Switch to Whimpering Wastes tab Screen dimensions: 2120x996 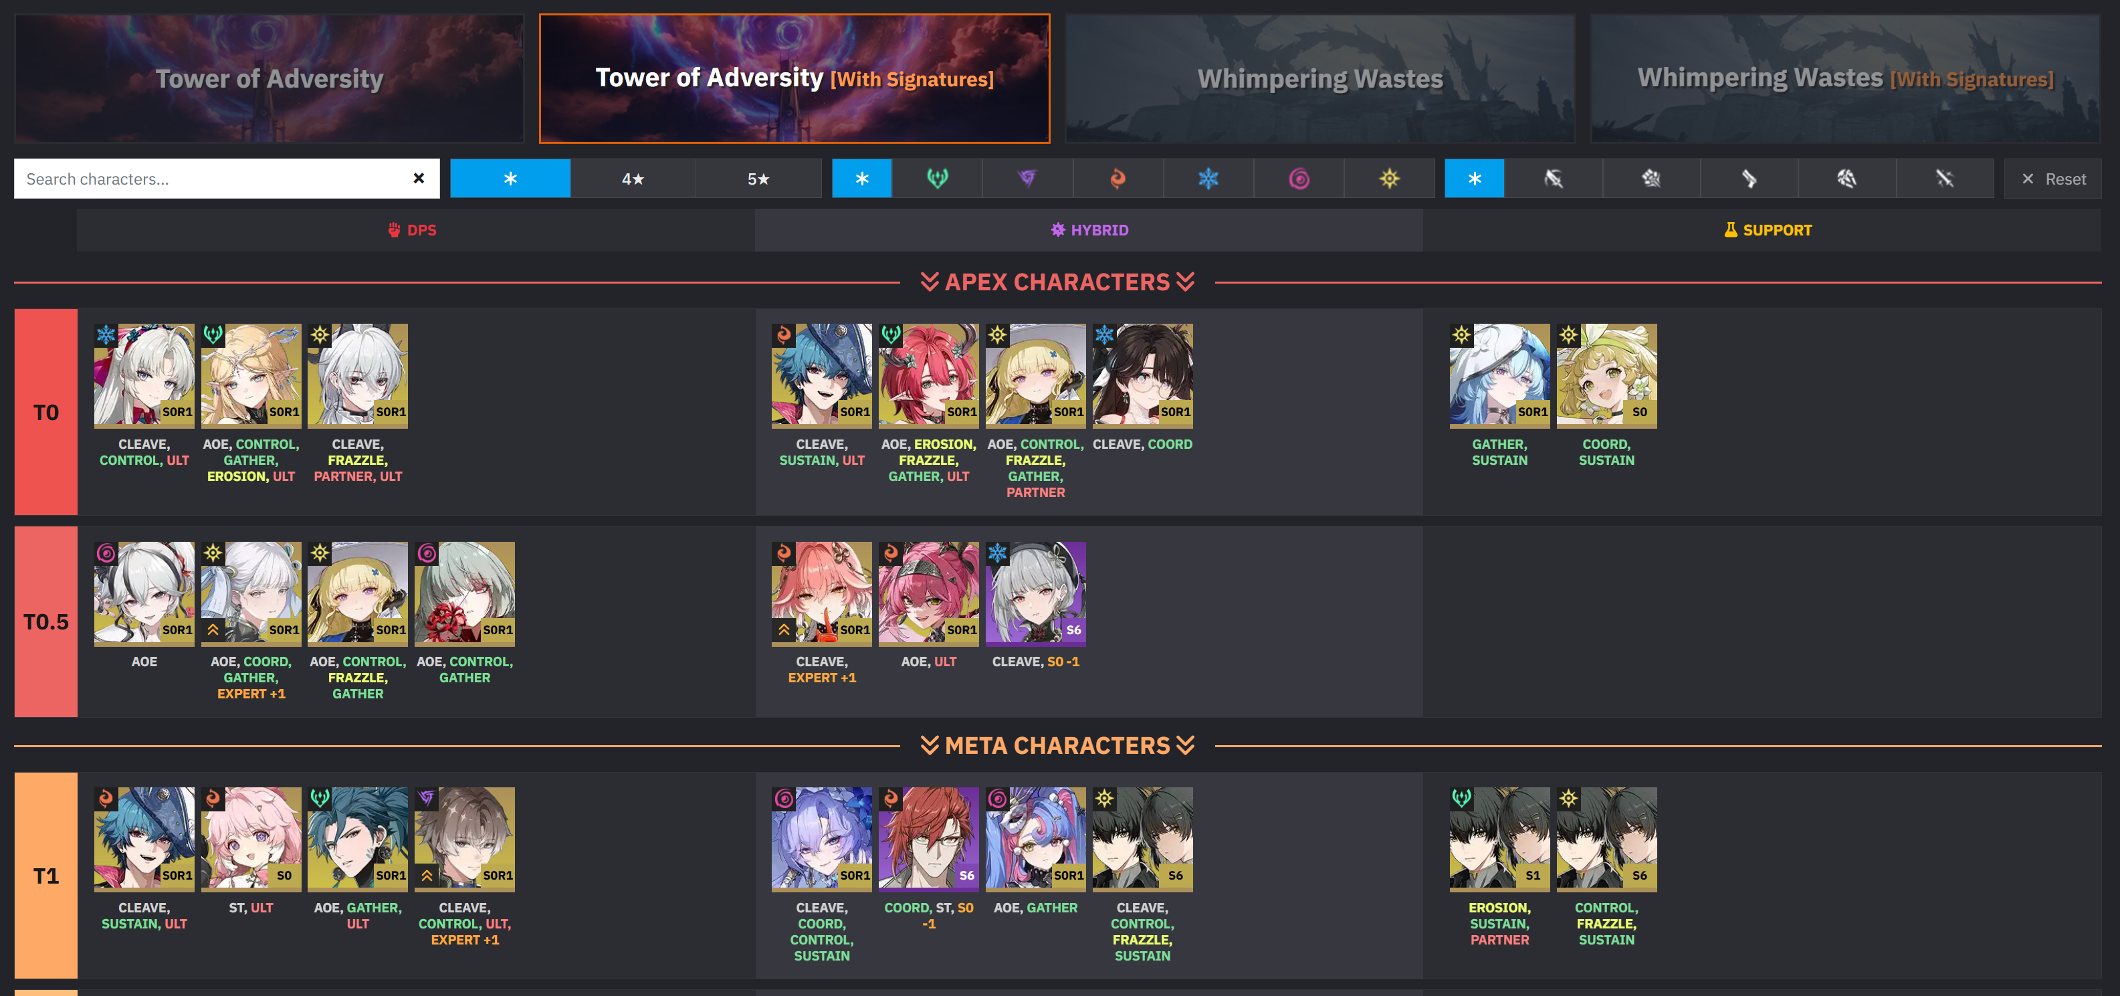(1320, 78)
